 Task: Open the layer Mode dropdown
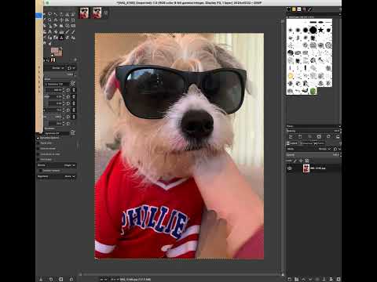[x=309, y=149]
